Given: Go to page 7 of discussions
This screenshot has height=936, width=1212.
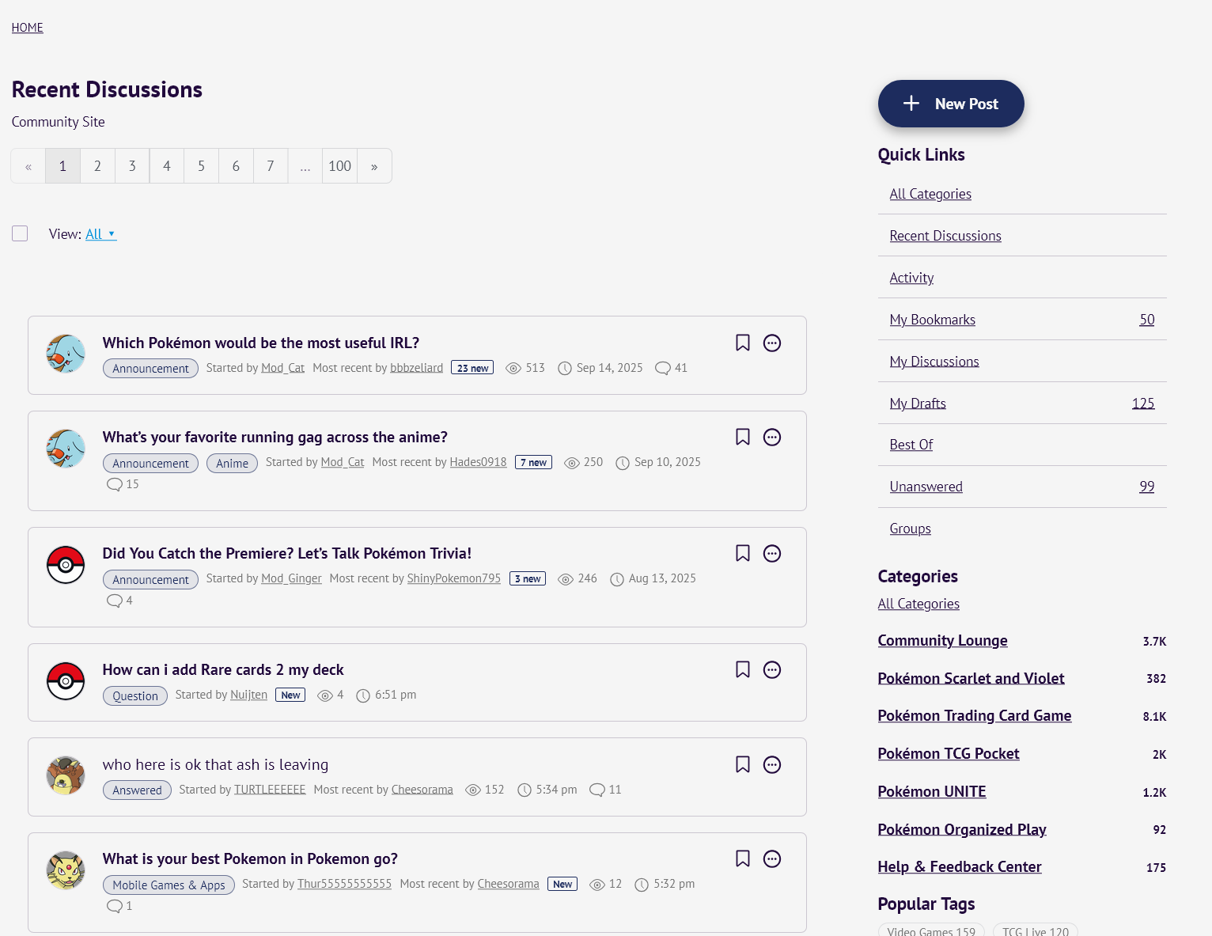Looking at the screenshot, I should pyautogui.click(x=271, y=166).
